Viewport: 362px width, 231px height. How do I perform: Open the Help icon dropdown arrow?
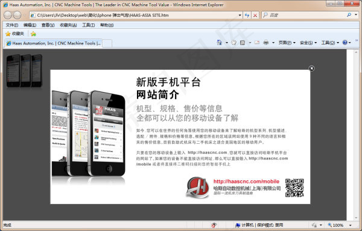point(349,43)
